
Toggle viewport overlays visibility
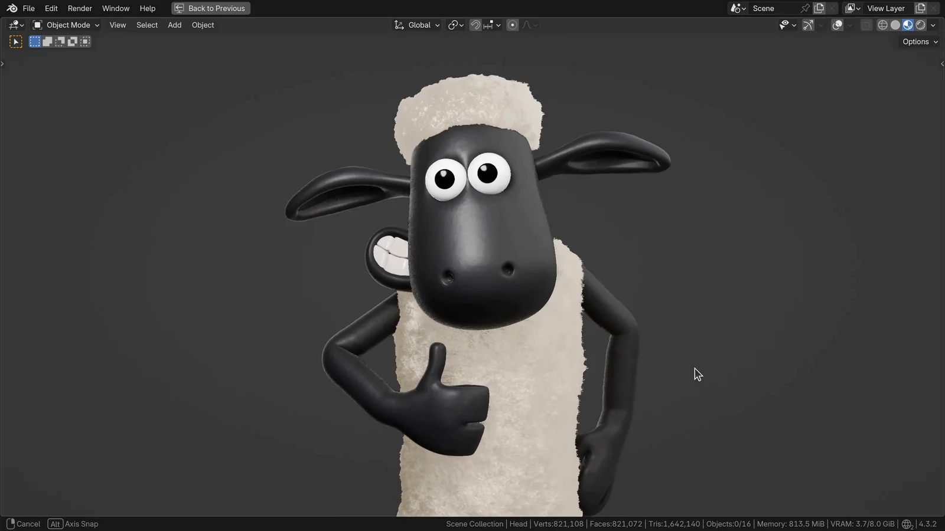[837, 25]
